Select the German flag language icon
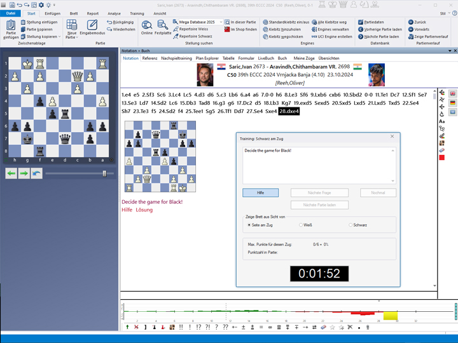This screenshot has height=343, width=458. (x=452, y=102)
